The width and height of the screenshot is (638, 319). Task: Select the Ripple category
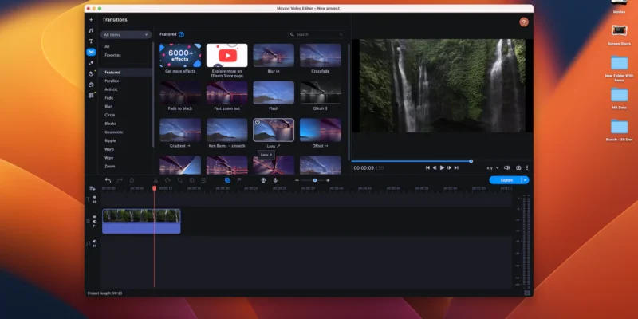[x=110, y=141]
